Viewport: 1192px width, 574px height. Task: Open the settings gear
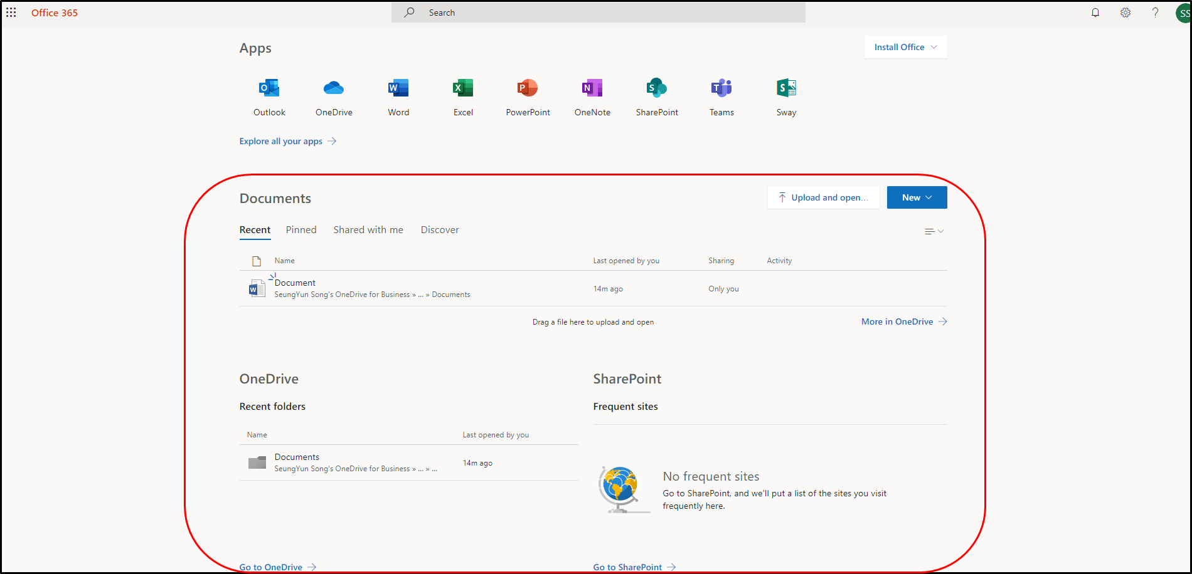coord(1125,13)
